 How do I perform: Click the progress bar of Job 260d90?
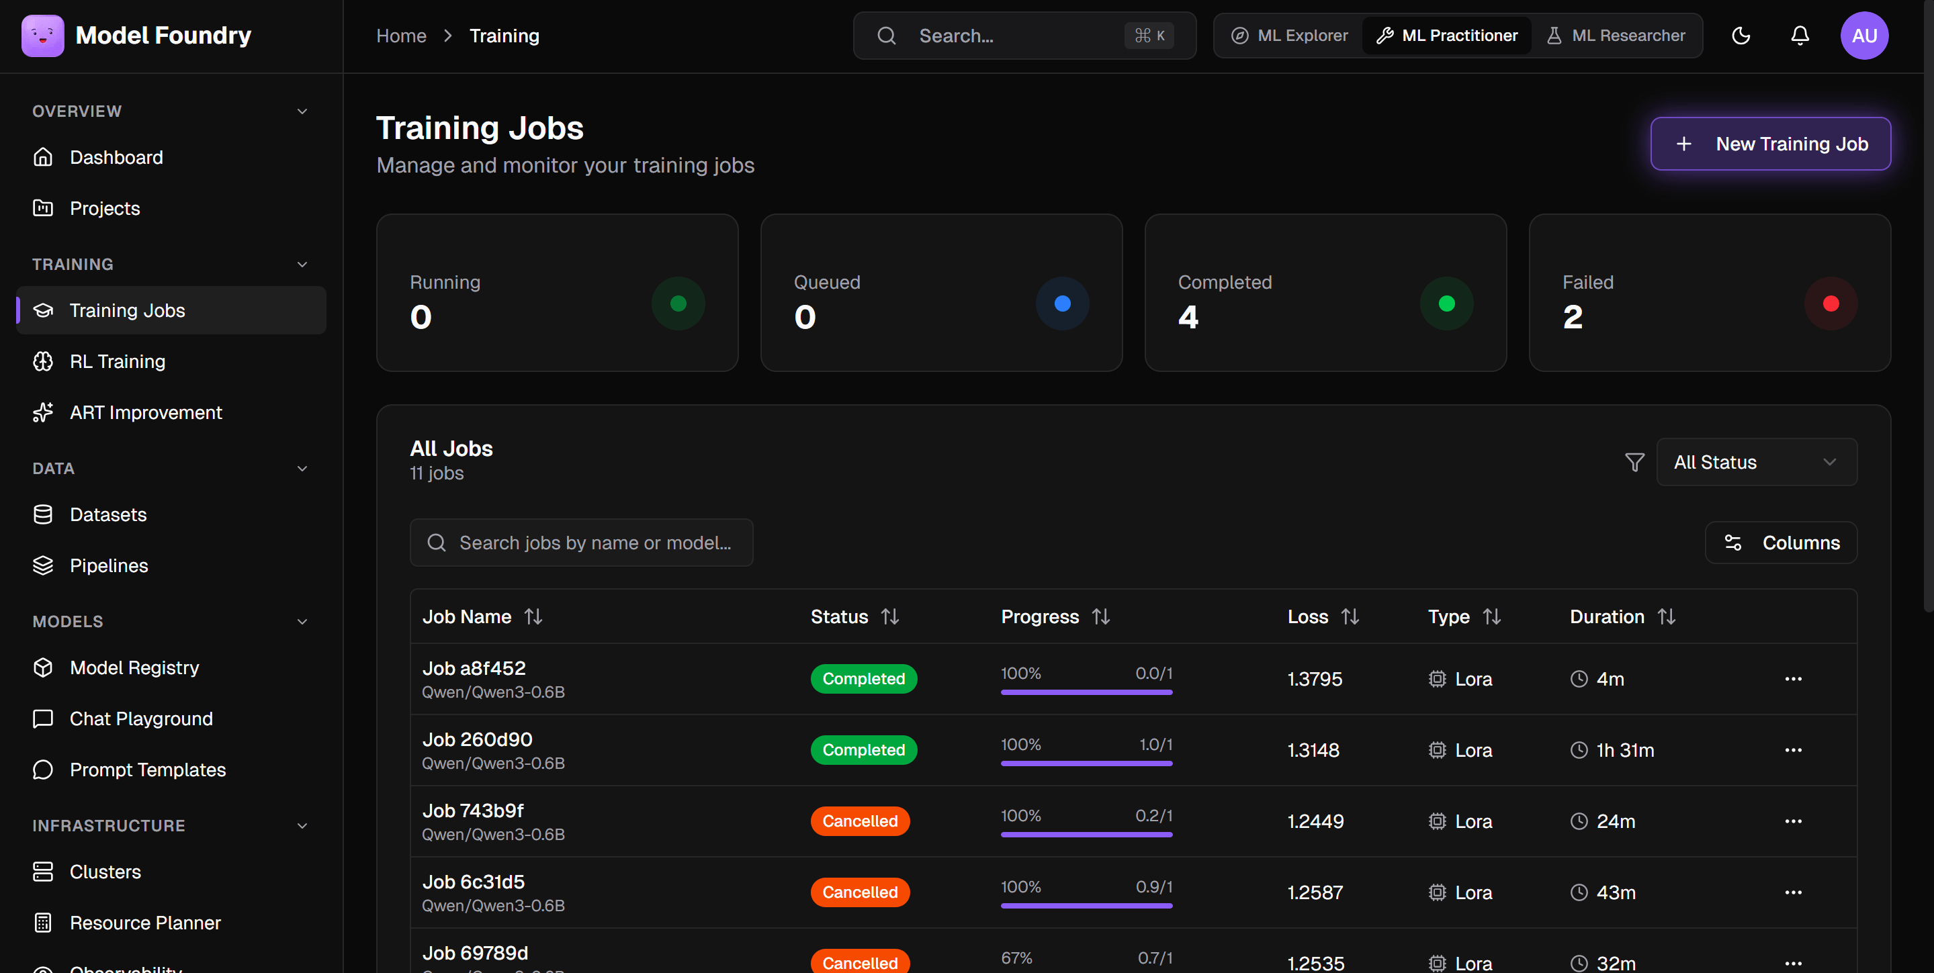pos(1086,763)
